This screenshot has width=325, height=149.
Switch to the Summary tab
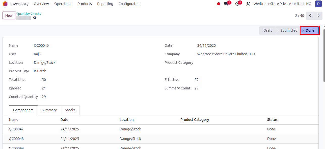click(x=49, y=110)
